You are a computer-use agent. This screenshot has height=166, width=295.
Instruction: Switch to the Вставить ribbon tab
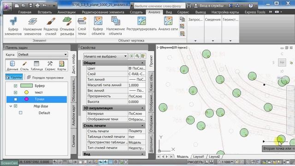[45, 12]
